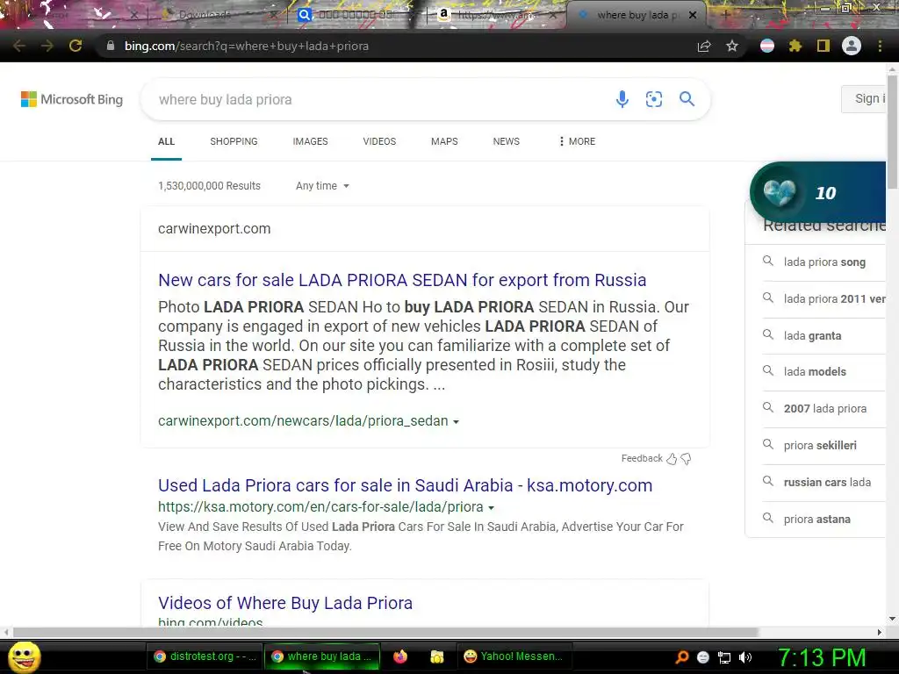Click the 7:13 PM taskbar clock
The height and width of the screenshot is (674, 899).
pyautogui.click(x=822, y=657)
